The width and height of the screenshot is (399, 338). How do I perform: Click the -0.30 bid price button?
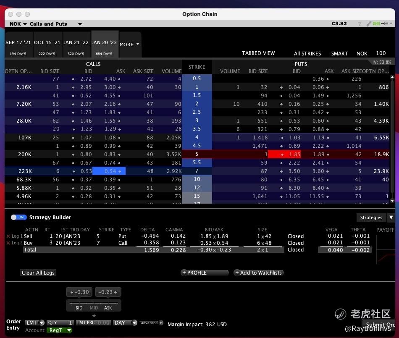pos(79,292)
